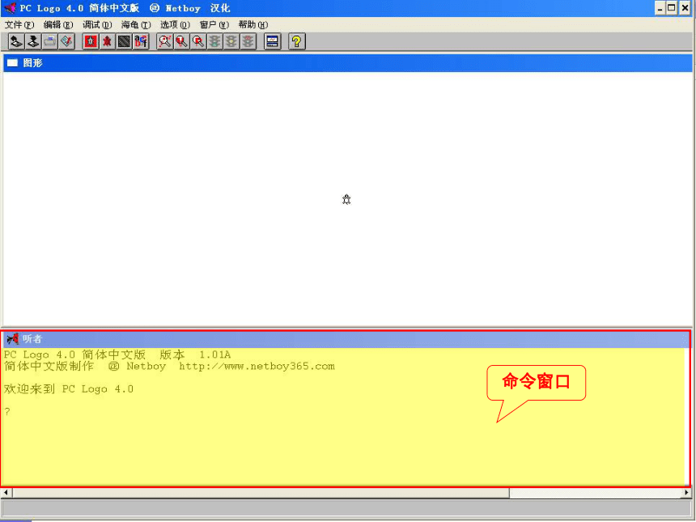696x522 pixels.
Task: Click the horizontal scrollbar thumb
Action: pyautogui.click(x=261, y=492)
